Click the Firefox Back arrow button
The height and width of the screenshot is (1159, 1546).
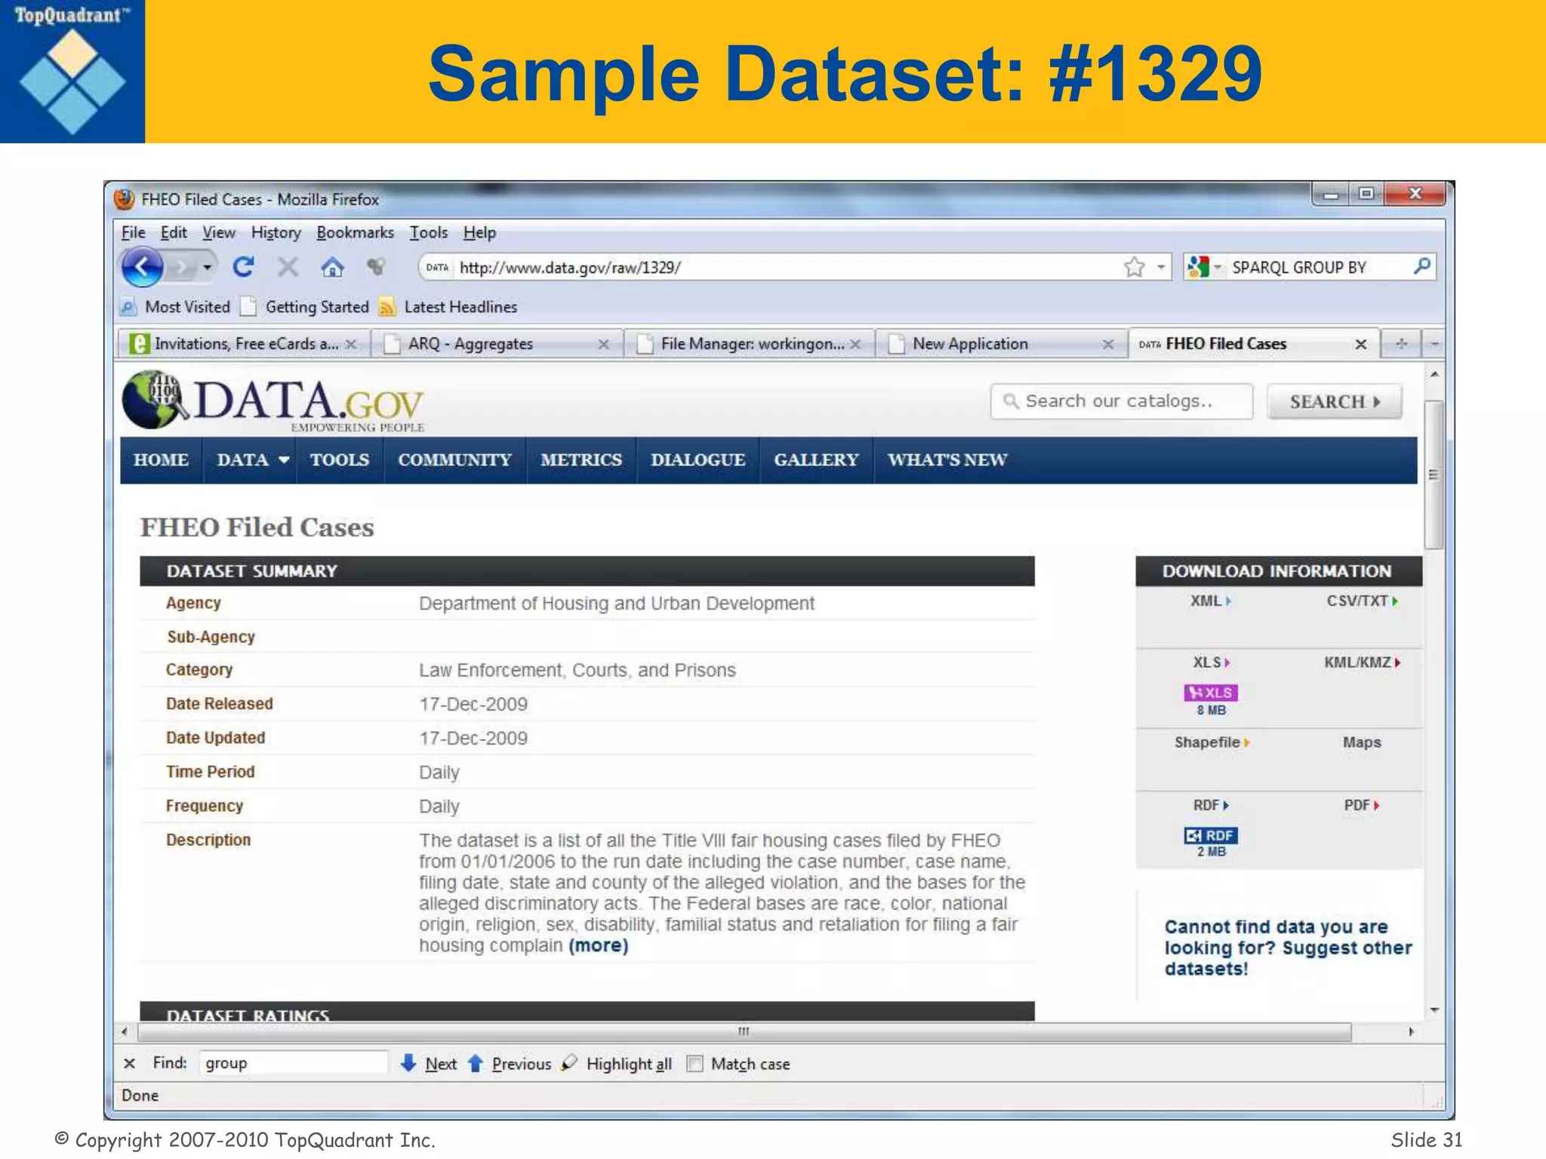coord(142,266)
